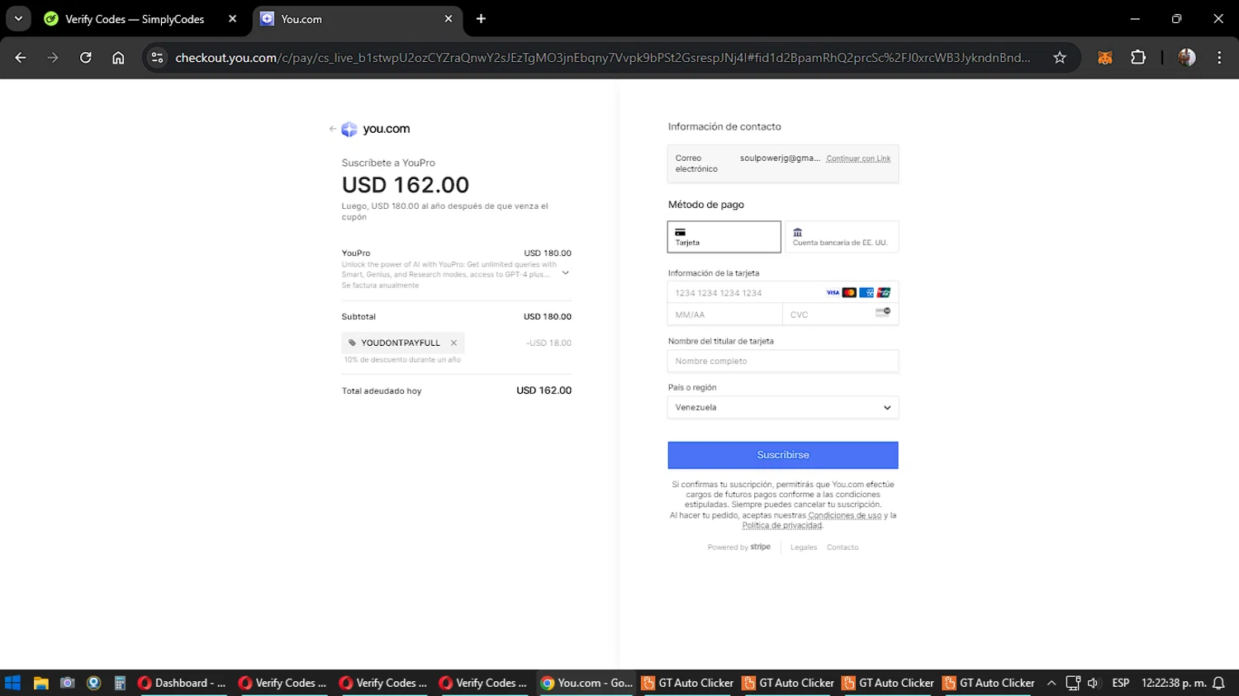Select the Tarjeta payment method
This screenshot has width=1239, height=696.
(x=724, y=237)
